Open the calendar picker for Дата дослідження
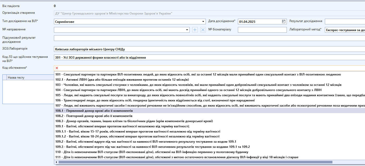The image size is (365, 166). (284, 22)
